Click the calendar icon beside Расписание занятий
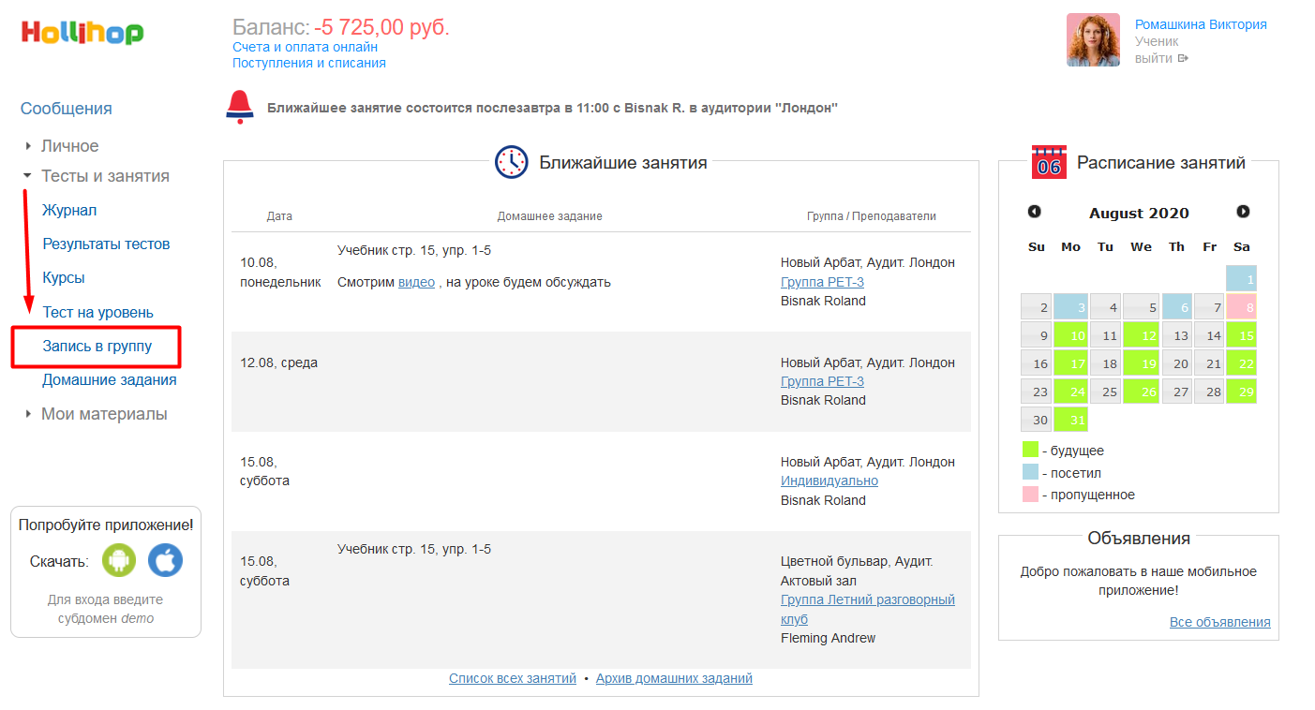 pyautogui.click(x=1049, y=162)
